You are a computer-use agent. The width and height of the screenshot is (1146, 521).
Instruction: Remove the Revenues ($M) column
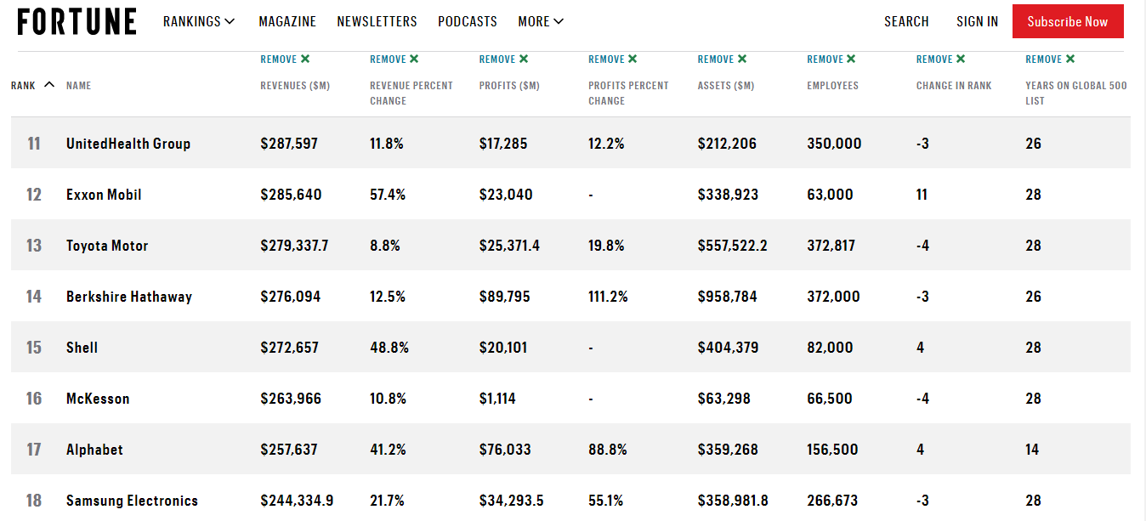click(285, 59)
